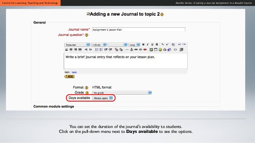Click the prevent automatic linking icon
The width and height of the screenshot is (255, 143).
click(145, 50)
